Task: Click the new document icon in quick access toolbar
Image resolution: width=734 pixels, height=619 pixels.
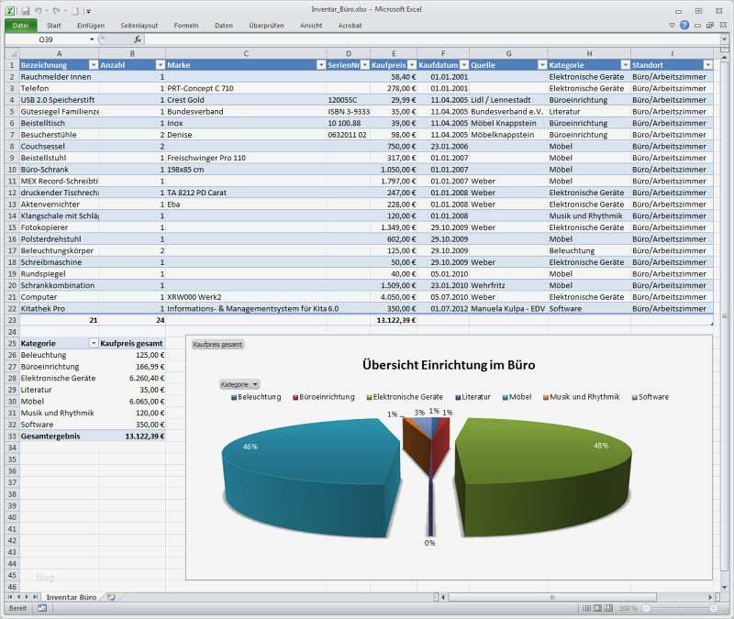Action: pyautogui.click(x=75, y=11)
